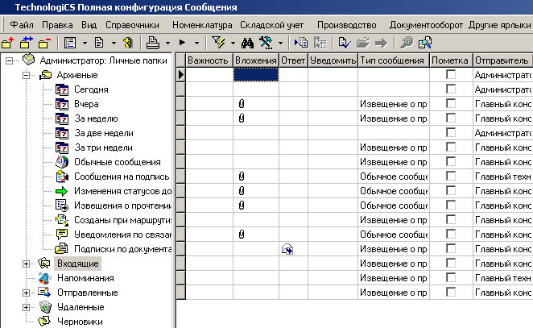Image resolution: width=533 pixels, height=328 pixels.
Task: Open the Правка menu
Action: [x=57, y=25]
